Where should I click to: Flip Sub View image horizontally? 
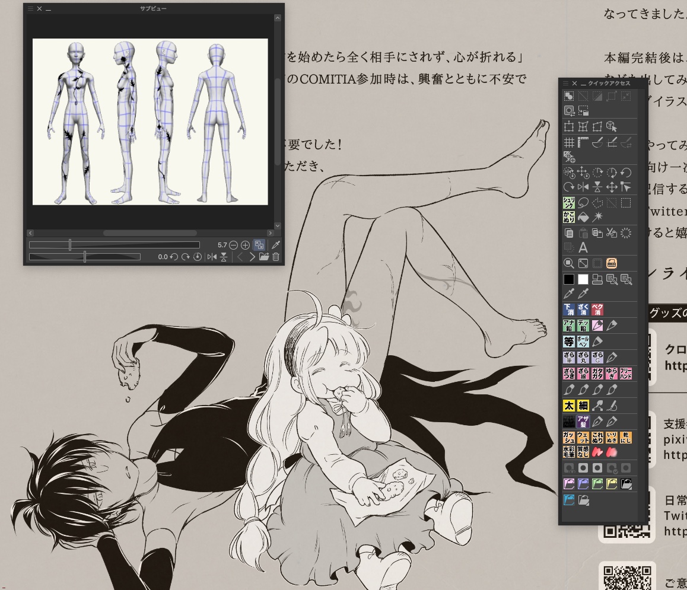point(212,257)
